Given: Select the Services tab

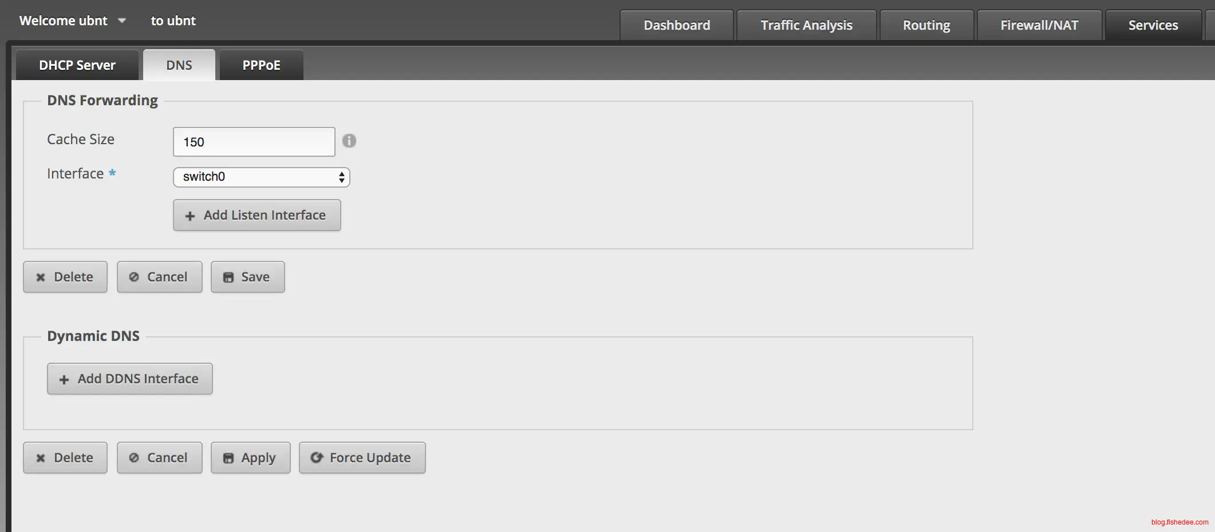Looking at the screenshot, I should click(x=1153, y=26).
